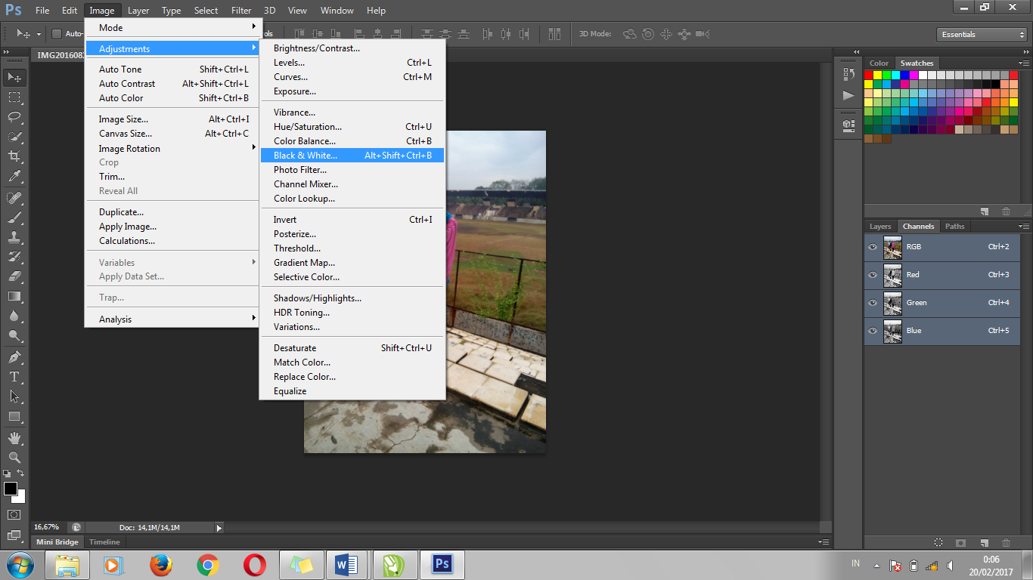This screenshot has width=1033, height=580.
Task: Hide the Red channel
Action: pyautogui.click(x=872, y=275)
